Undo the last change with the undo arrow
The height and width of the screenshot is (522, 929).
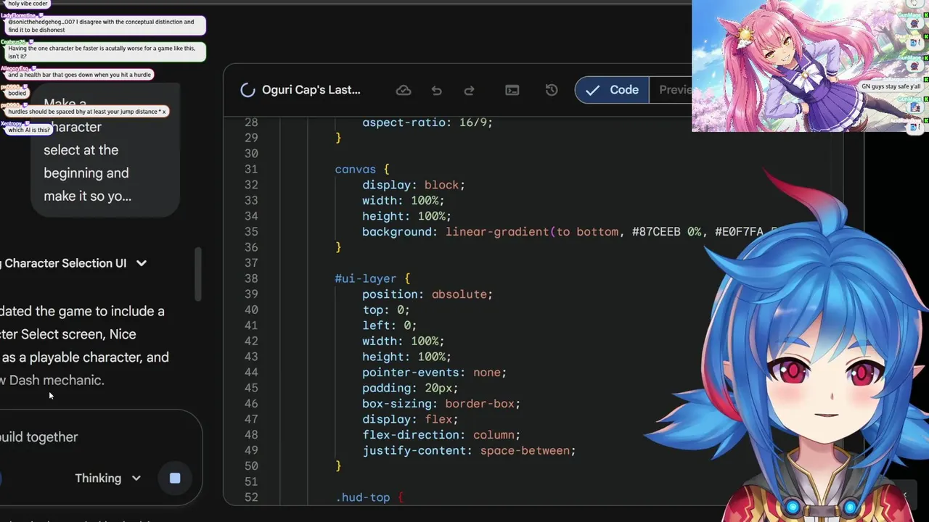pyautogui.click(x=436, y=90)
